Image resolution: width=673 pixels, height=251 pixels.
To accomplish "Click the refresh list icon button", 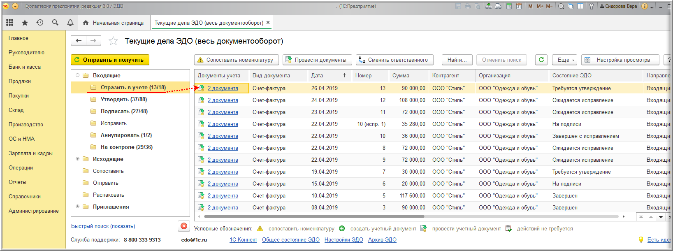I will (x=541, y=60).
